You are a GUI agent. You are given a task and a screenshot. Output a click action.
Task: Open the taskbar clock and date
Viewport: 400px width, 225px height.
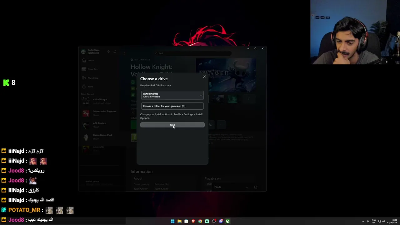tap(392, 221)
